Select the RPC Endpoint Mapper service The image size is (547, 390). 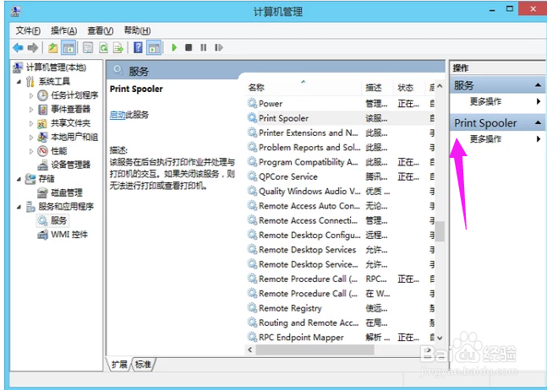tap(340, 338)
